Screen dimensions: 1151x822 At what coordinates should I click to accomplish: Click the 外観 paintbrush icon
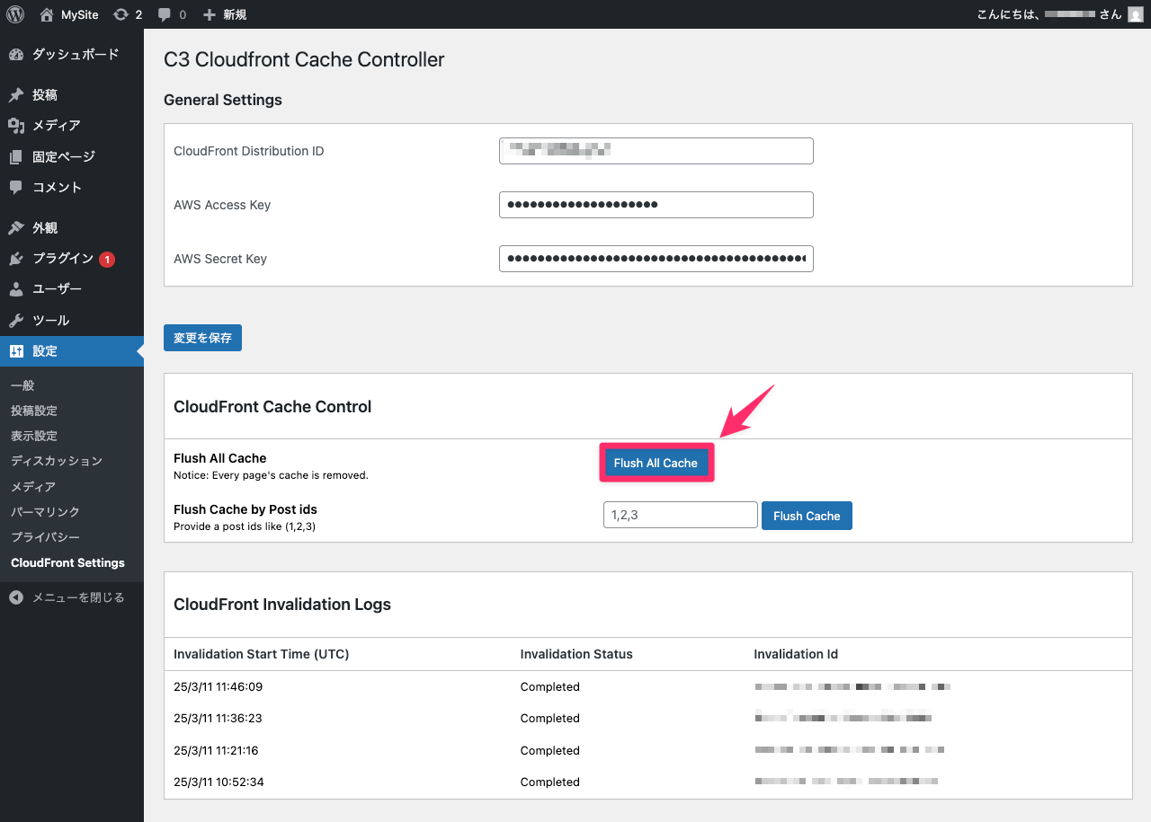pyautogui.click(x=16, y=228)
